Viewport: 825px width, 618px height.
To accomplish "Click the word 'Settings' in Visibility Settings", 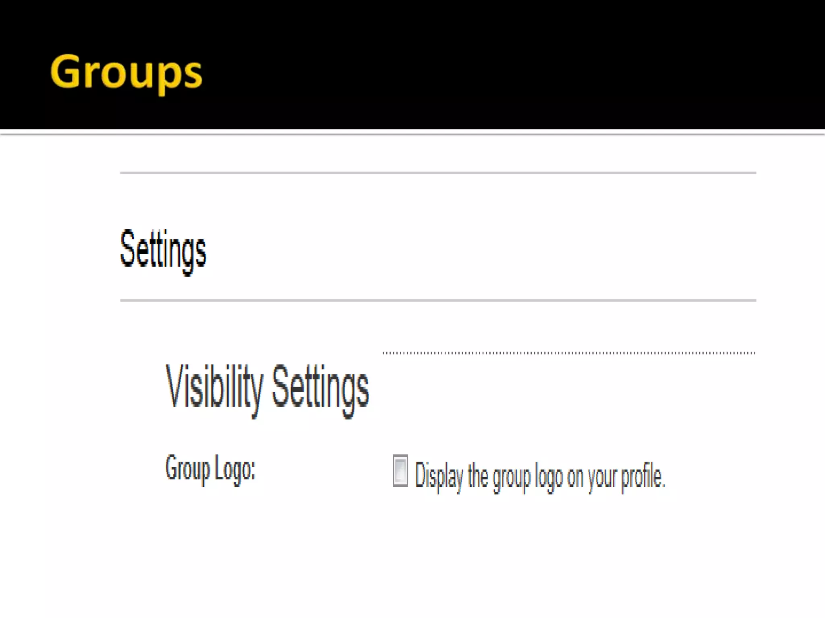I will (x=320, y=387).
